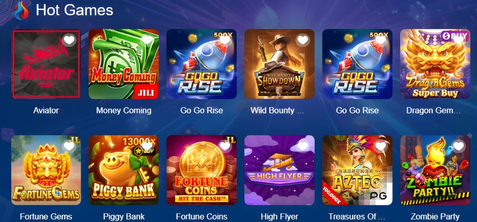Launch the Money Coming game tile
This screenshot has height=222, width=477.
[x=123, y=64]
